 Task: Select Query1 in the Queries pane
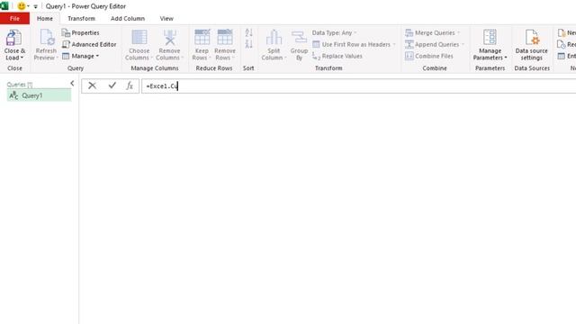[x=39, y=95]
